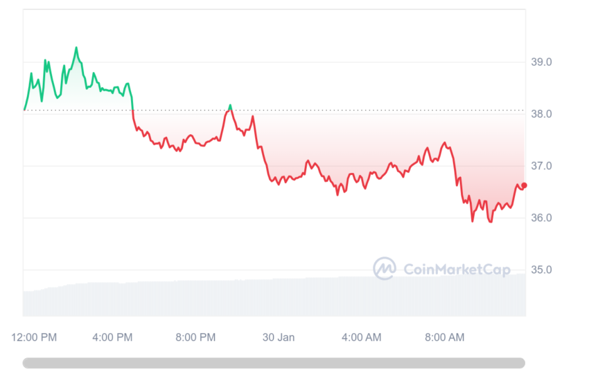Click the small green spike near 38.0 line
Viewport: 589px width, 392px height.
tap(230, 106)
